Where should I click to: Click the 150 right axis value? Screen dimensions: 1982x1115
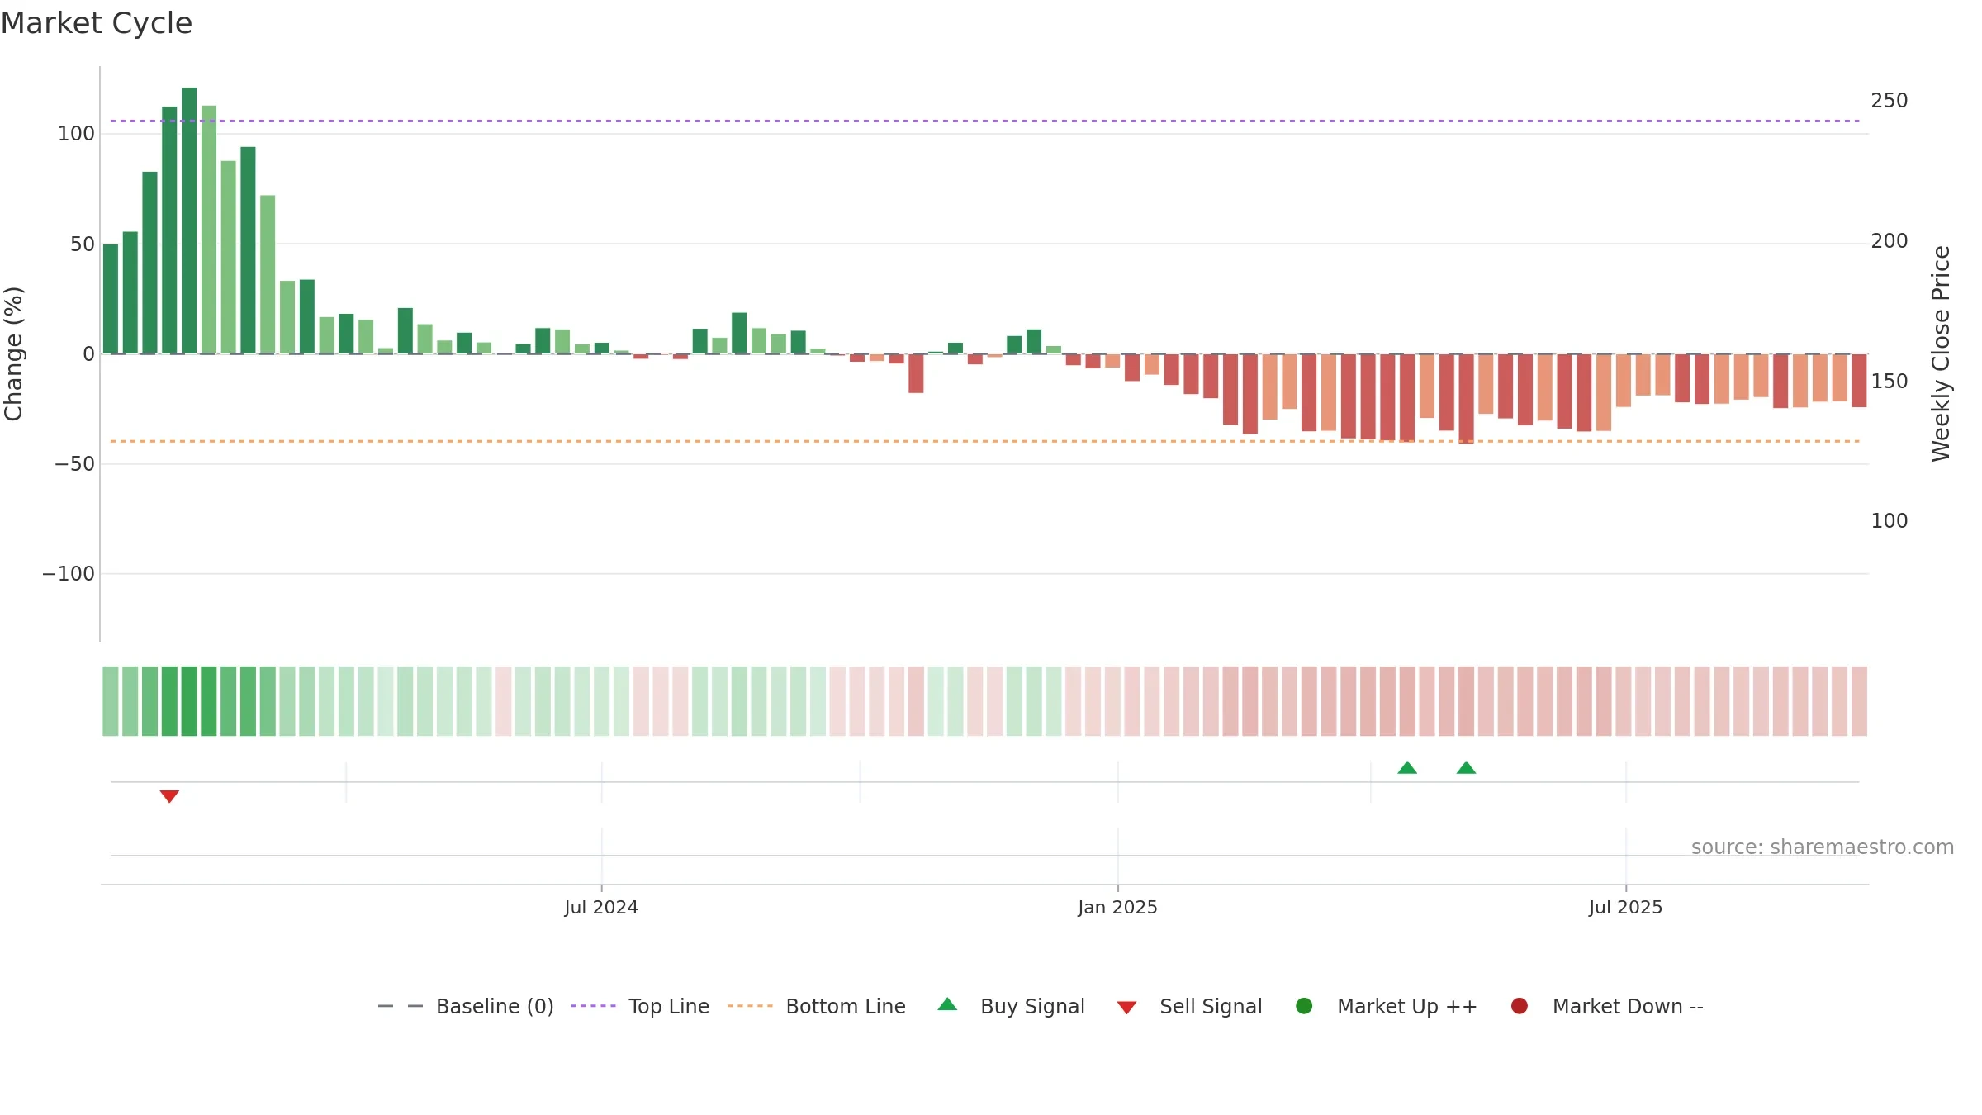point(1890,382)
